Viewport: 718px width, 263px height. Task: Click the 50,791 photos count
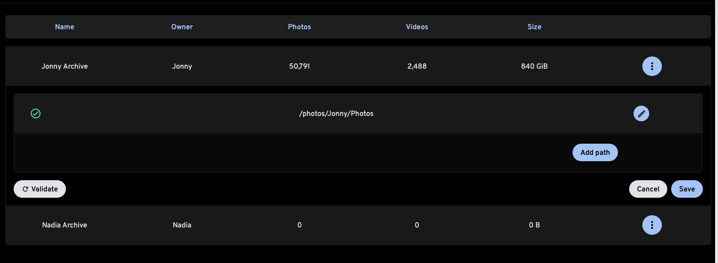pos(299,66)
